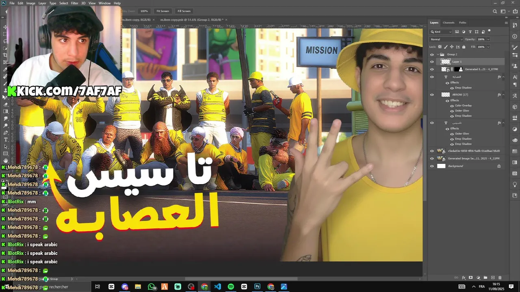Toggle layer filtering on/off switch
The width and height of the screenshot is (520, 292).
tap(490, 31)
